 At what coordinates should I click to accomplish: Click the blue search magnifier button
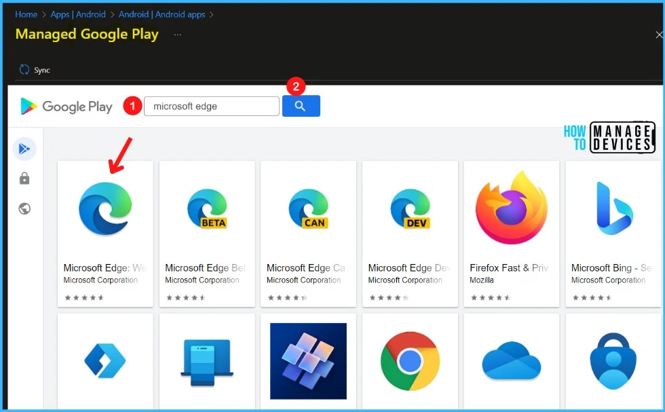pos(301,106)
